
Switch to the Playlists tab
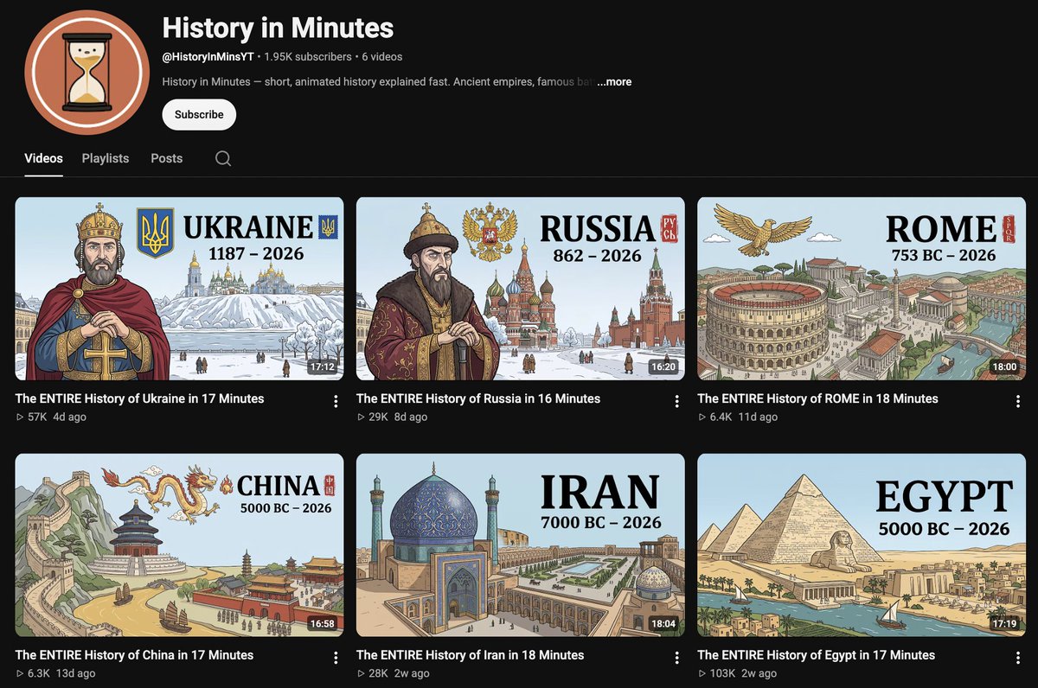click(106, 158)
